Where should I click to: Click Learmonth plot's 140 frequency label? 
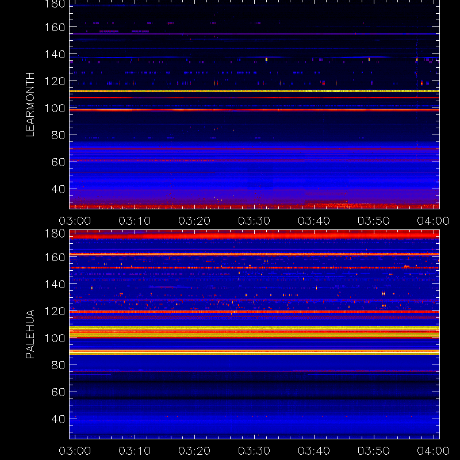click(x=55, y=54)
